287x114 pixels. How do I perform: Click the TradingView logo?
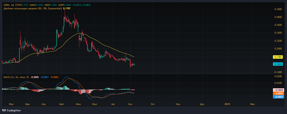pyautogui.click(x=11, y=111)
